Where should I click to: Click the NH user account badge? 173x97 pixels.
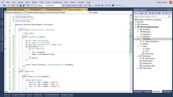[171, 2]
